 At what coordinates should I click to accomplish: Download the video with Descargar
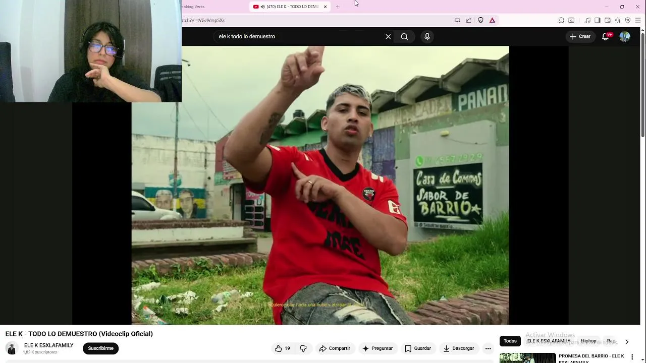(x=459, y=348)
